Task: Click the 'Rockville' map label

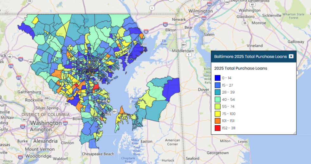Action: coord(34,100)
